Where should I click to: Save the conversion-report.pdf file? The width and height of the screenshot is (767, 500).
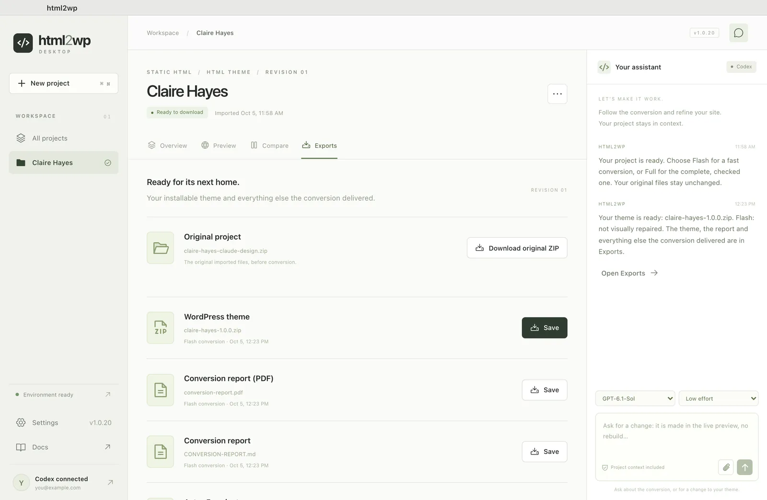tap(545, 390)
